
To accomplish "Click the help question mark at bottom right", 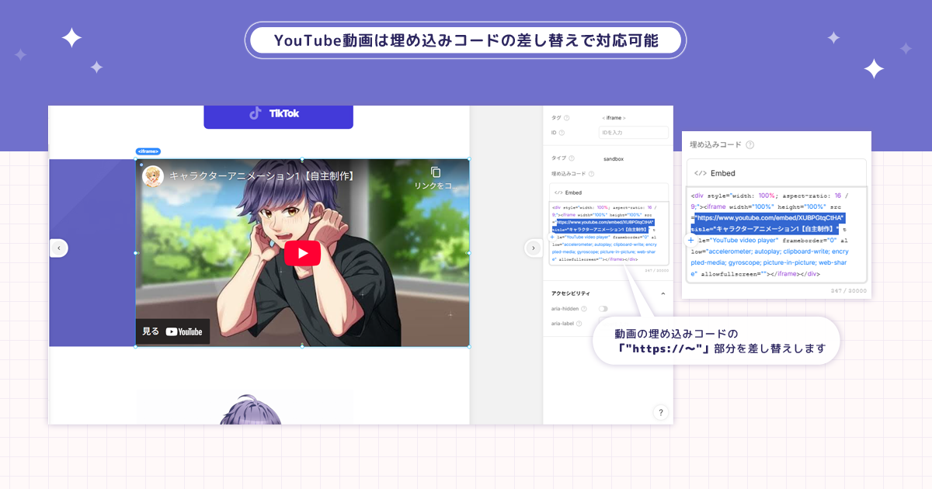I will coord(661,412).
